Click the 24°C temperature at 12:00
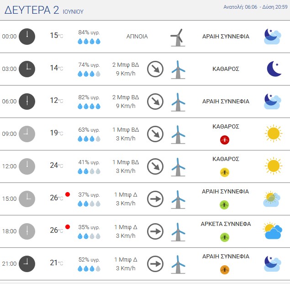This screenshot has width=290, height=284. pyautogui.click(x=57, y=165)
